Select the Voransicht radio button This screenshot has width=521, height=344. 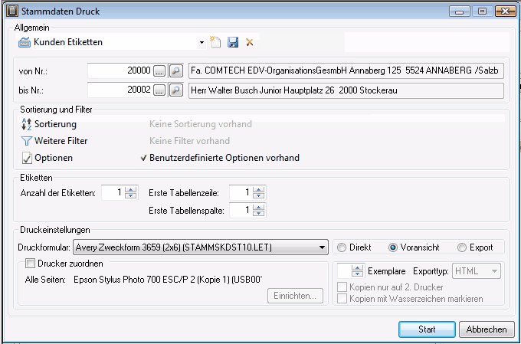coord(393,247)
